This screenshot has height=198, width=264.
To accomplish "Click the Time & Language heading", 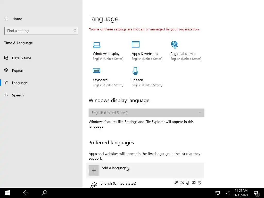I will click(19, 43).
